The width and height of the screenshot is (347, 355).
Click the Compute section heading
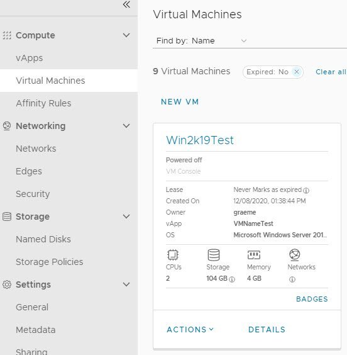[35, 35]
